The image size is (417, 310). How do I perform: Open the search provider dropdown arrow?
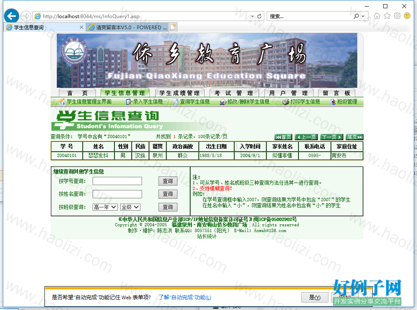point(363,16)
